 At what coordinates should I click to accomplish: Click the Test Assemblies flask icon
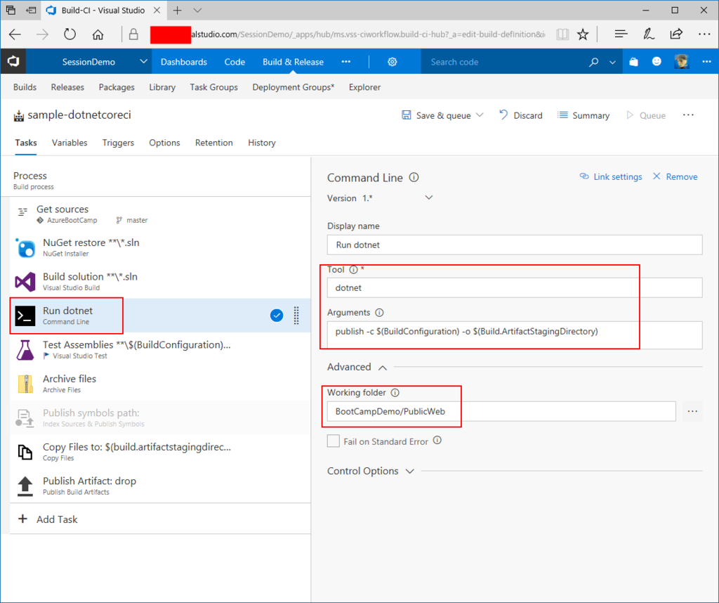[25, 350]
